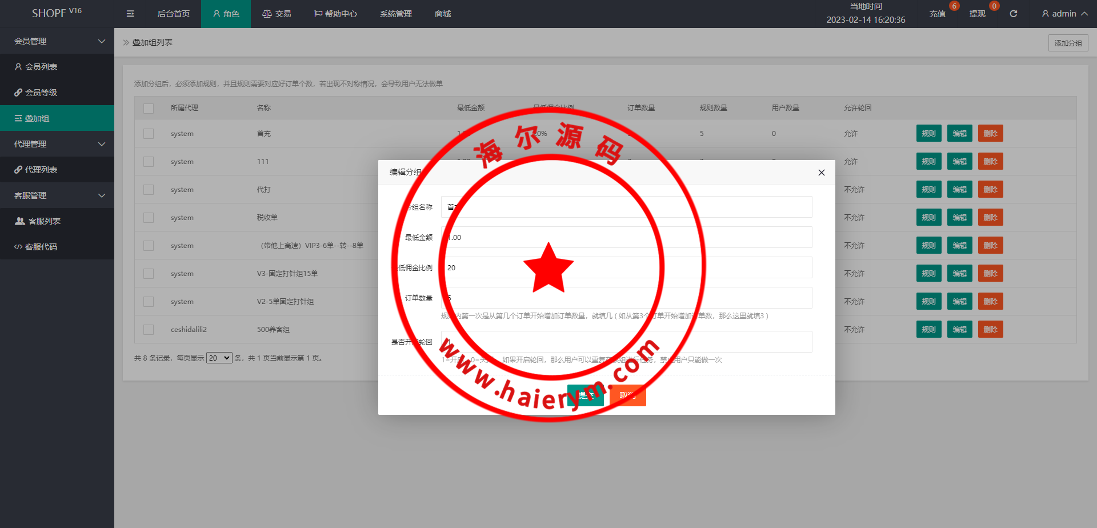Click the 添加分组 button
Viewport: 1097px width, 528px height.
1067,43
